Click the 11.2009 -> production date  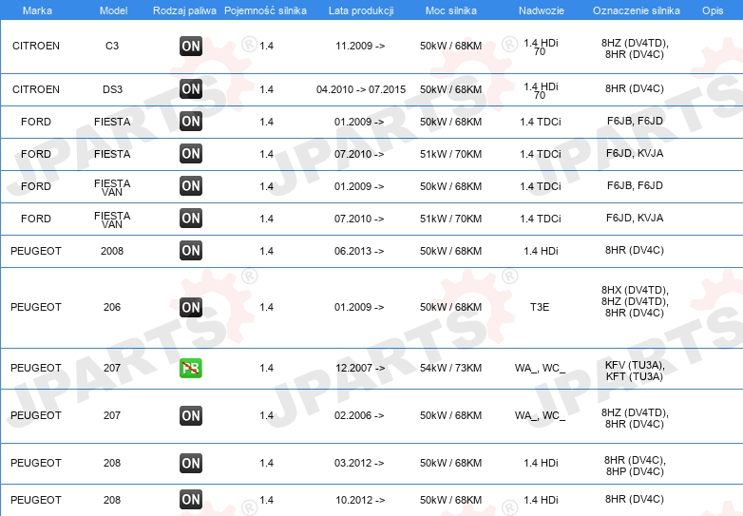point(360,46)
